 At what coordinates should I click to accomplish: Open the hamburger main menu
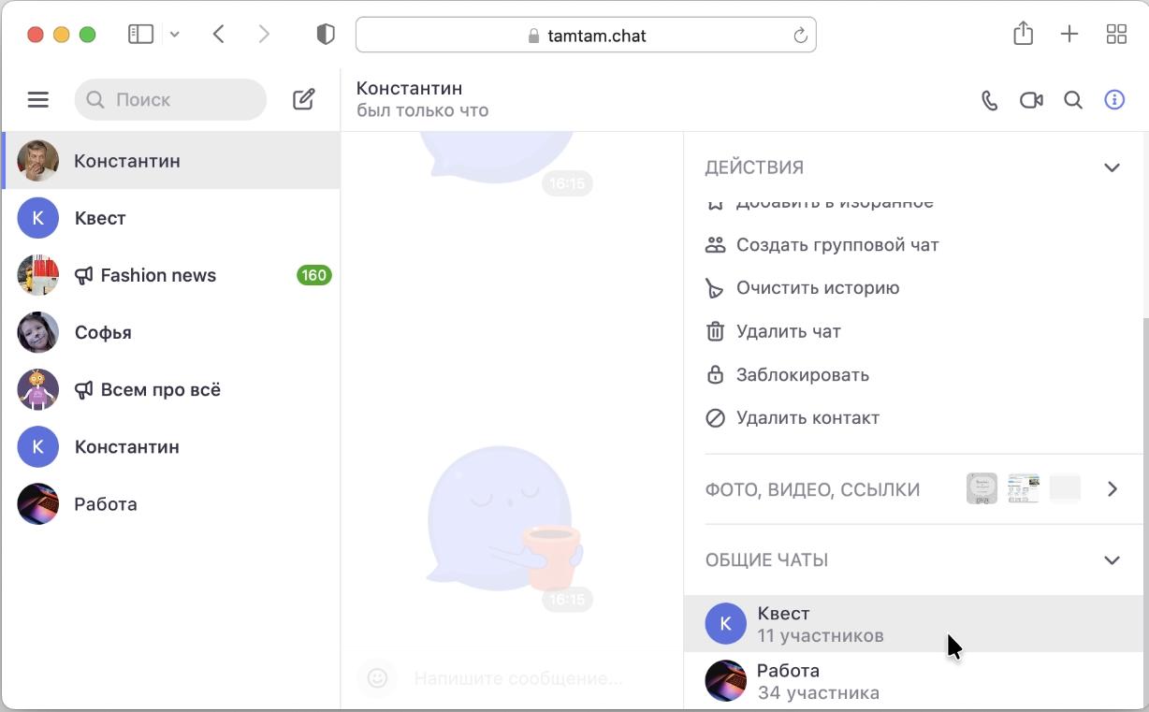coord(37,99)
